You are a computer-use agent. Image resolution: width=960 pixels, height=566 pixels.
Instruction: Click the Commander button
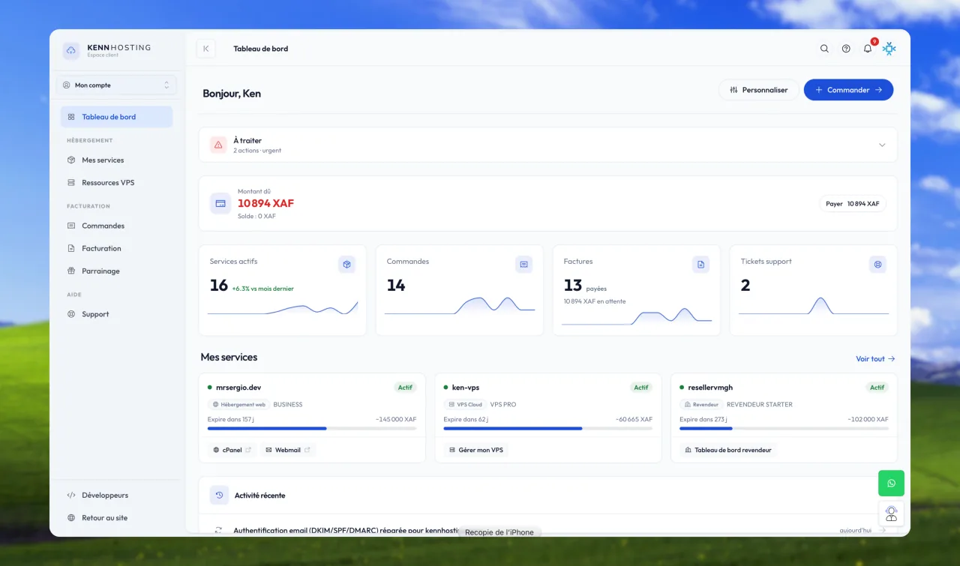coord(848,90)
